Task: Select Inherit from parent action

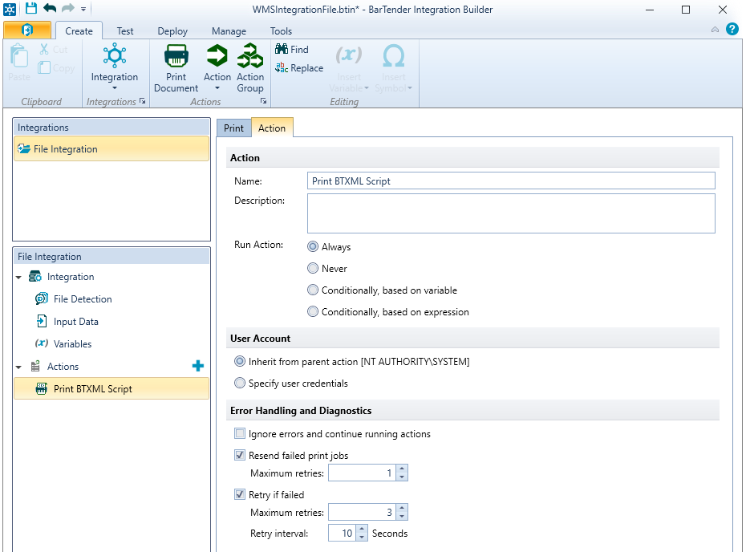Action: [x=240, y=361]
